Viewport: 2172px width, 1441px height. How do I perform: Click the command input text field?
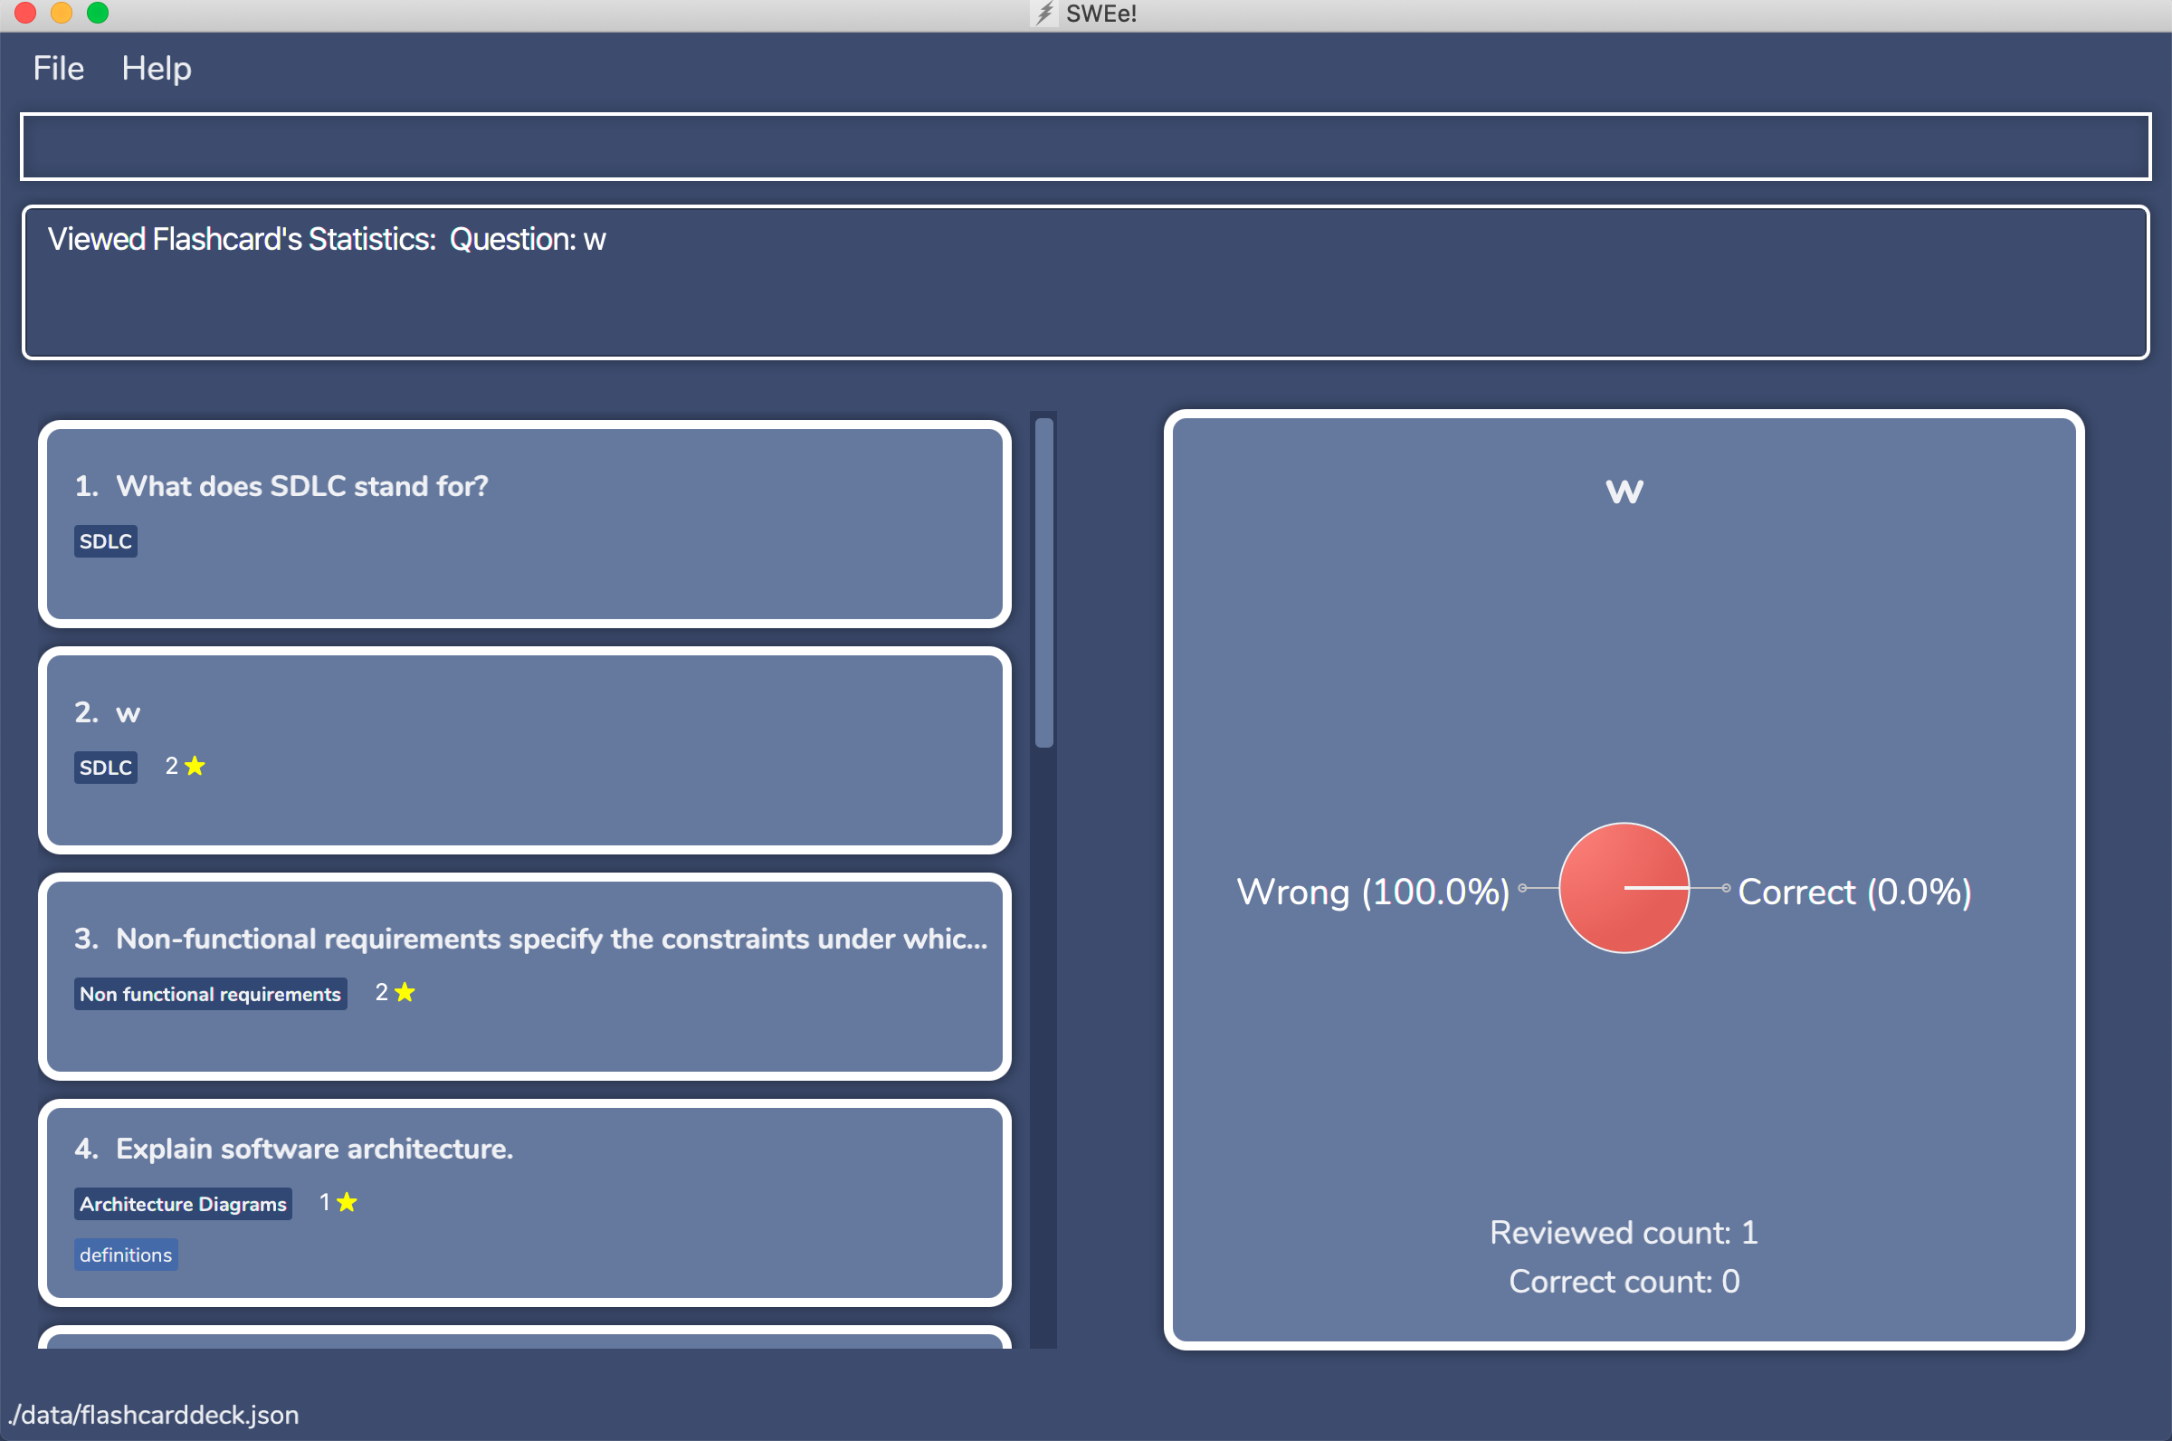point(1084,146)
